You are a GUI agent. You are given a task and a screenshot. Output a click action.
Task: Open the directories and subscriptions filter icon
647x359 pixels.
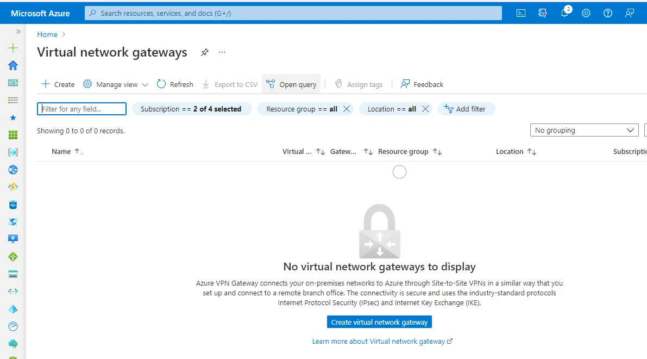point(542,13)
